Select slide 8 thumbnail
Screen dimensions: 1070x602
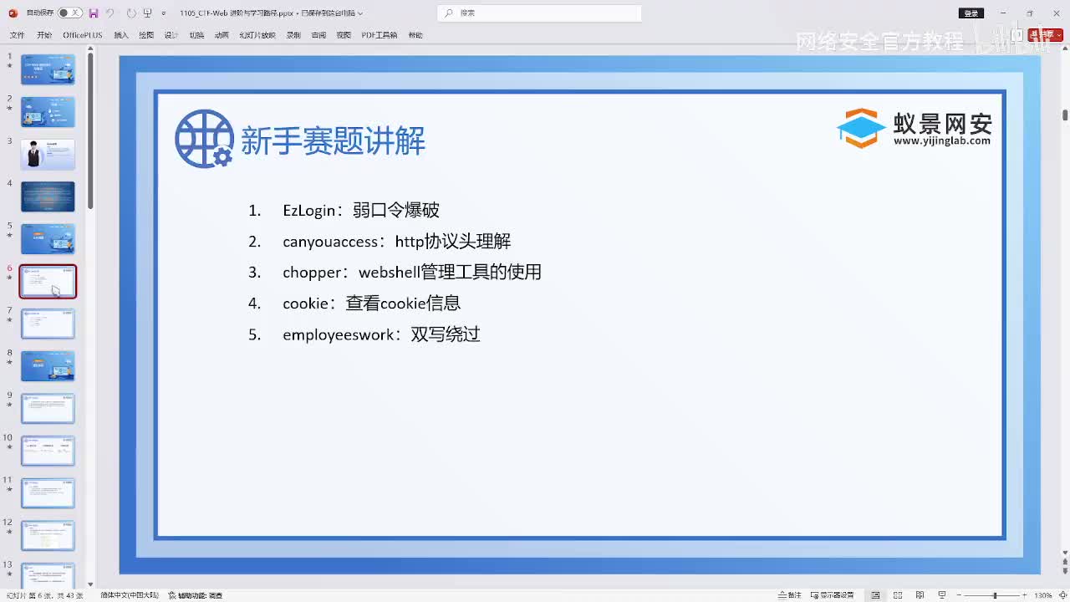pos(48,366)
